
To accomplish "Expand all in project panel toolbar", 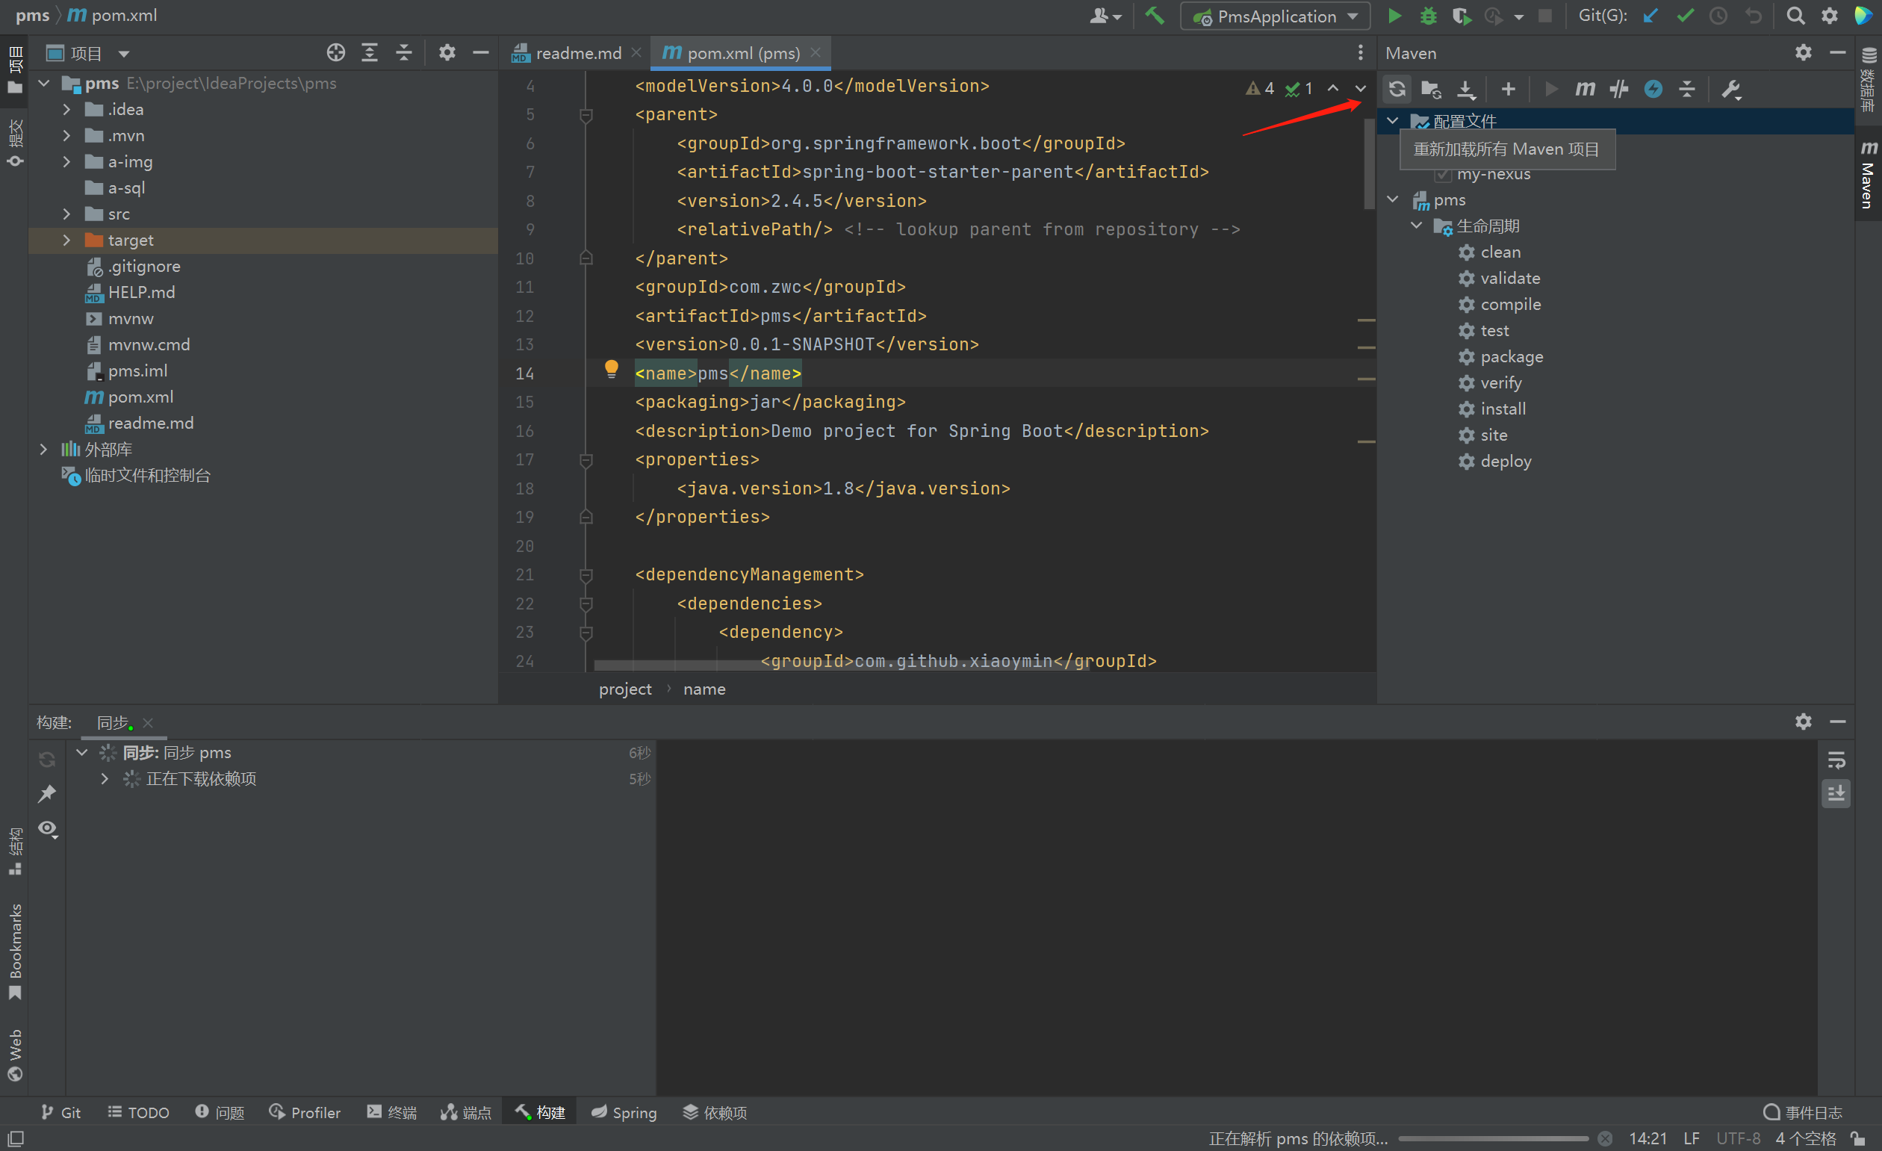I will [370, 53].
